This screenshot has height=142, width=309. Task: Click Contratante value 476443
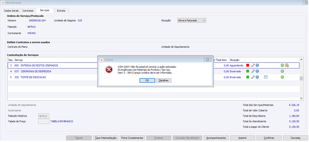point(31,33)
